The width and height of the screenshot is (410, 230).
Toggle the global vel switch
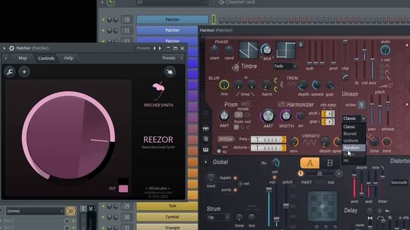pyautogui.click(x=241, y=183)
